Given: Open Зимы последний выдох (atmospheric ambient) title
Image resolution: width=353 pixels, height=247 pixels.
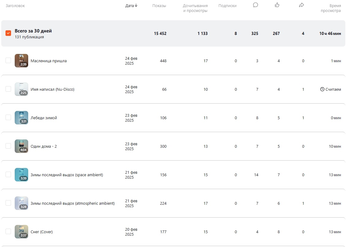Looking at the screenshot, I should (73, 203).
